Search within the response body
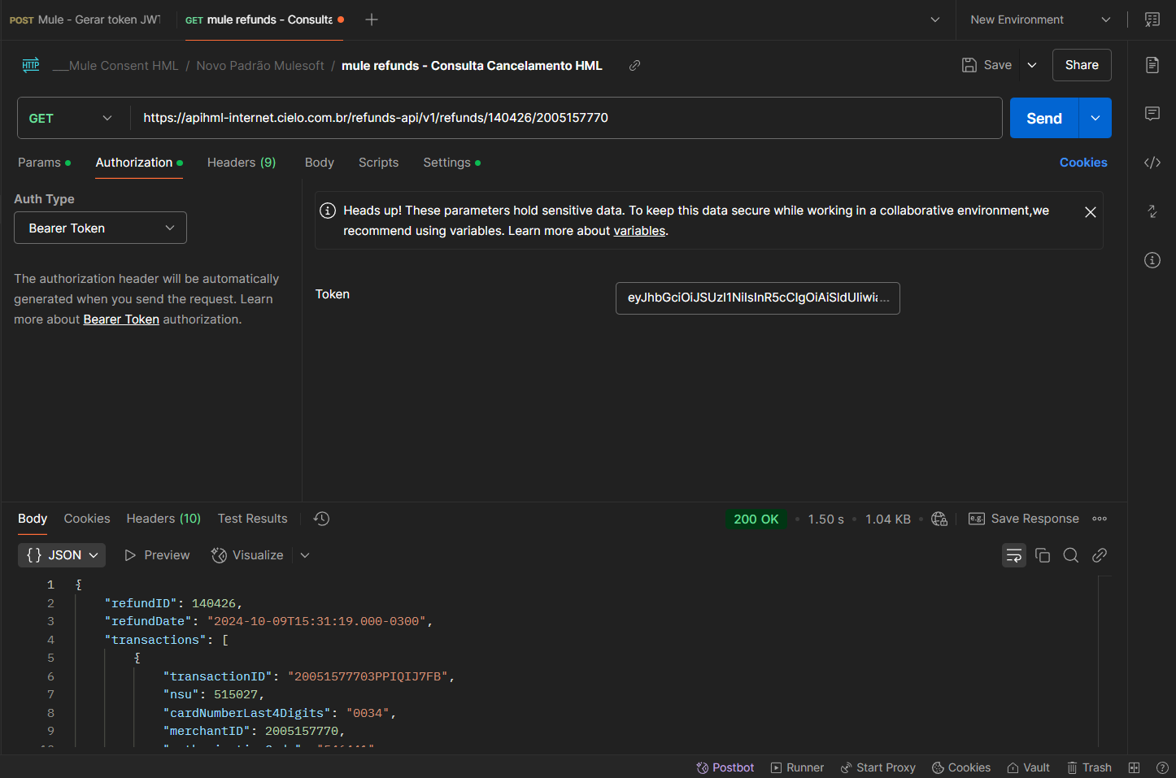1176x778 pixels. [x=1071, y=555]
